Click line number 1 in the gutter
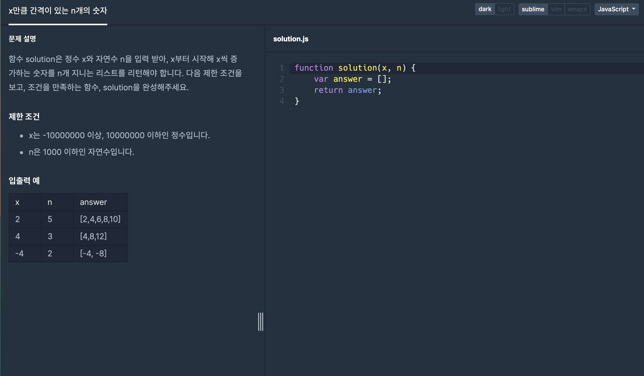Image resolution: width=644 pixels, height=376 pixels. [x=282, y=68]
